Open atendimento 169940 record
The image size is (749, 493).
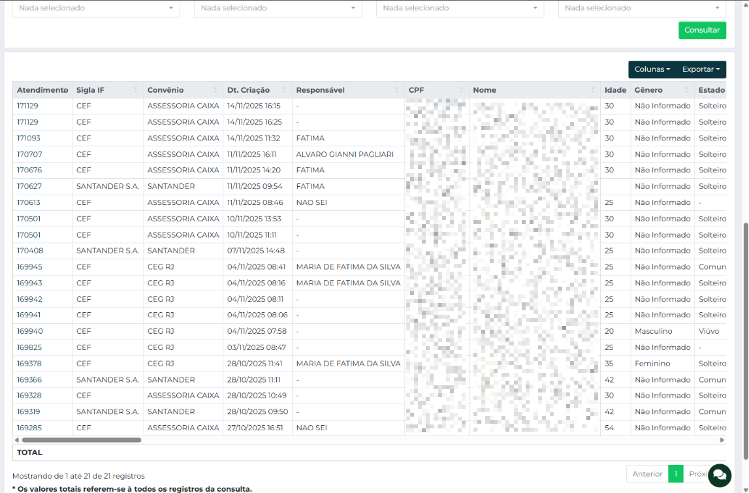click(x=29, y=331)
